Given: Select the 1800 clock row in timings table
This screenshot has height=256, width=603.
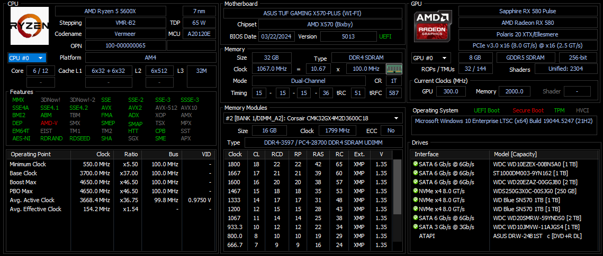Looking at the screenshot, I should (309, 164).
